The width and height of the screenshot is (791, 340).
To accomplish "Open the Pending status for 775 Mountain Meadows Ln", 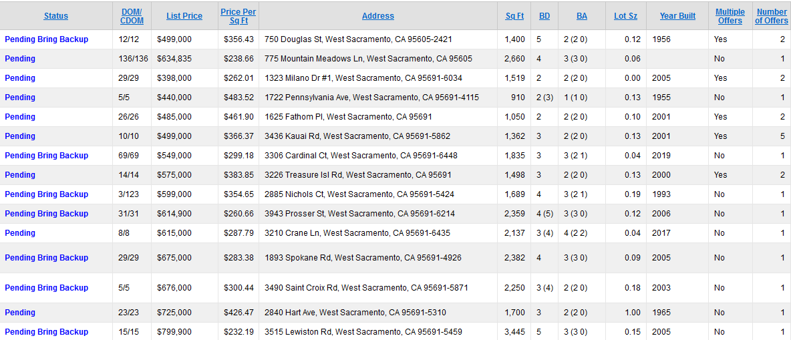I will [20, 59].
